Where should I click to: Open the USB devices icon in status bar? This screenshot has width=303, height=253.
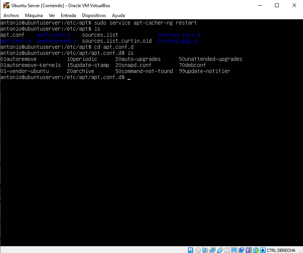(219, 250)
